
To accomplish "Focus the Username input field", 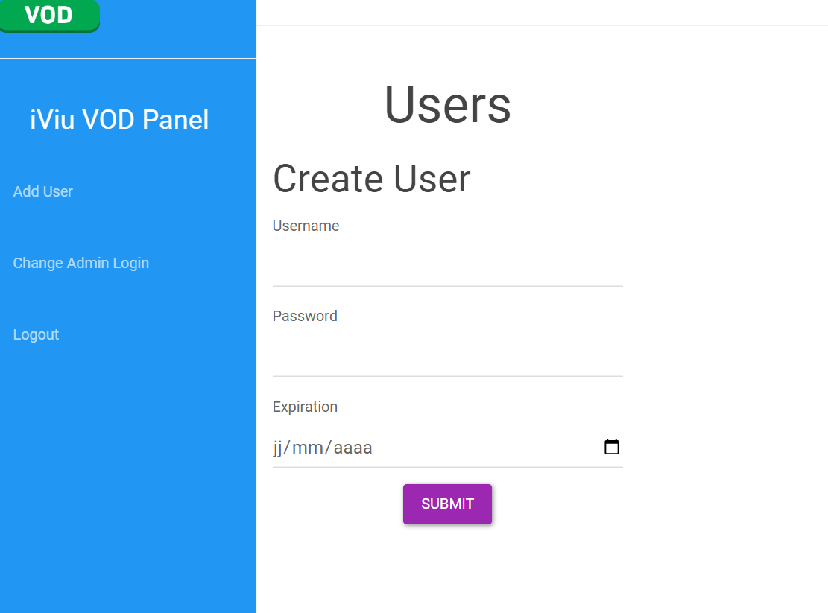I will (447, 268).
